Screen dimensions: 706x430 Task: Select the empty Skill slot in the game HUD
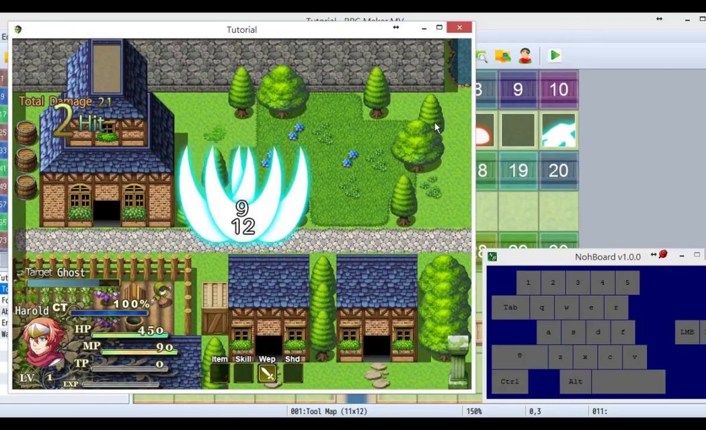[x=243, y=374]
